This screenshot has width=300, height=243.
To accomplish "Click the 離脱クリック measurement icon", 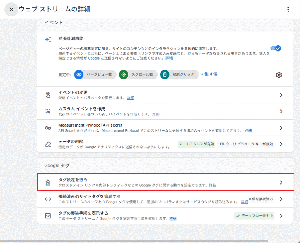I will click(x=165, y=74).
